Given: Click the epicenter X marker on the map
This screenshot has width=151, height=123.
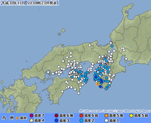Looking at the screenshot, I should pos(98,84).
